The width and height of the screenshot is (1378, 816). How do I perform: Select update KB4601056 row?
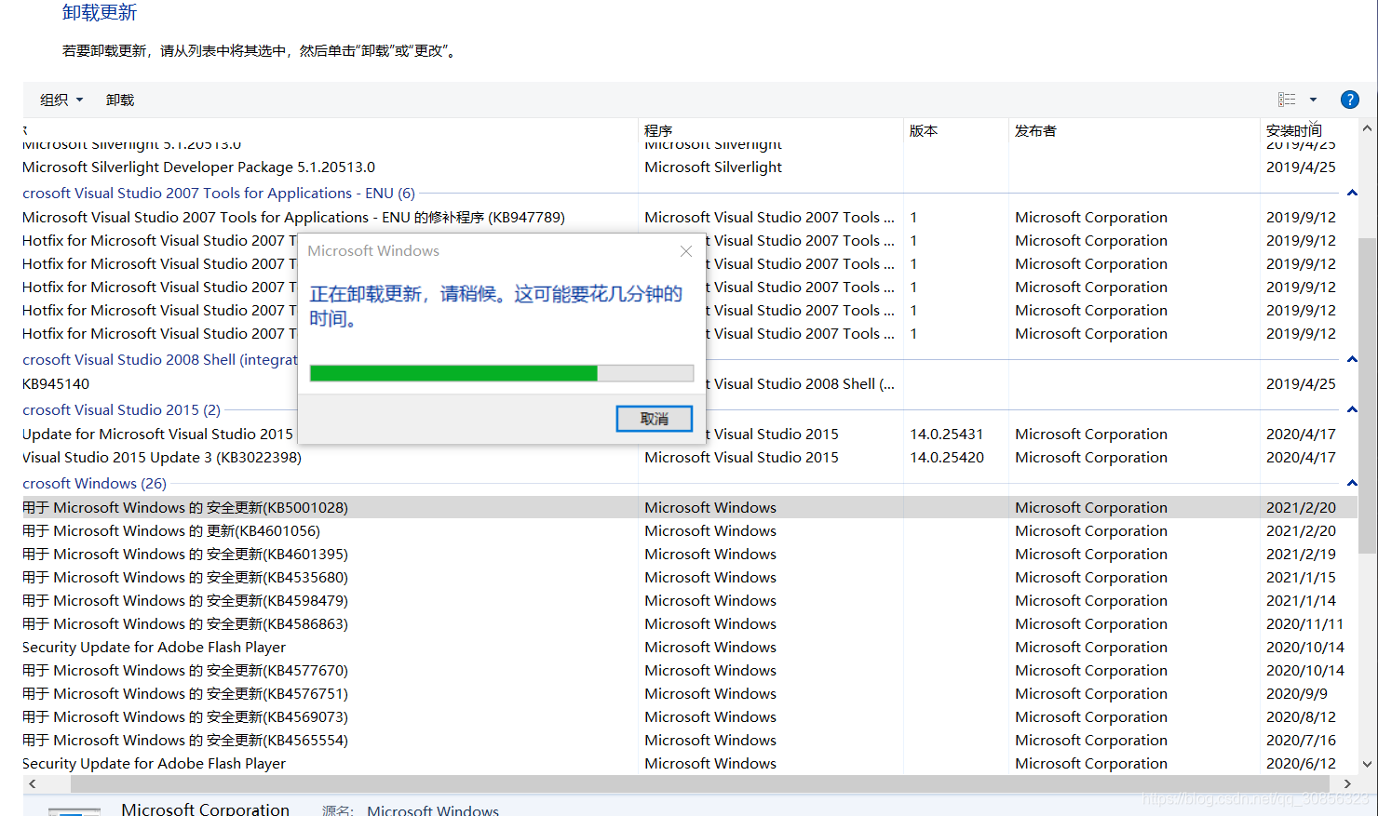689,531
